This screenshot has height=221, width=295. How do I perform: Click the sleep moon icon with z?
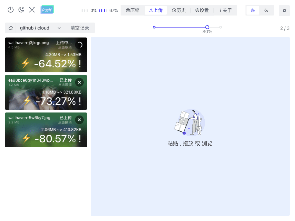[21, 10]
